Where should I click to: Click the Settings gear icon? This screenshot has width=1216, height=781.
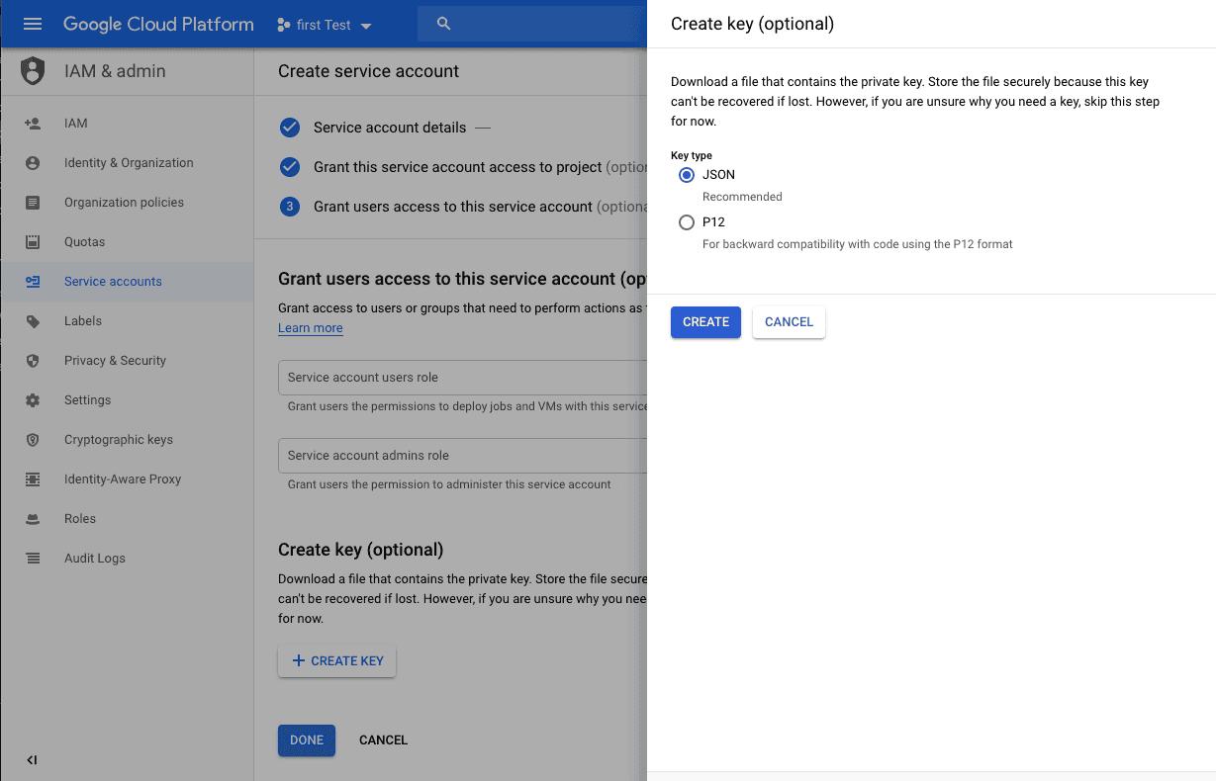point(33,400)
